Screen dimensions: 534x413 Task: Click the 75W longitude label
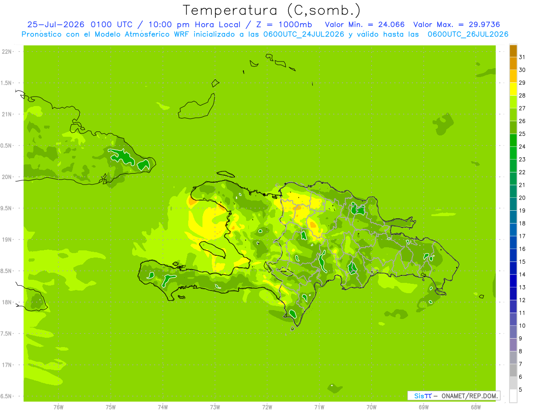click(111, 407)
